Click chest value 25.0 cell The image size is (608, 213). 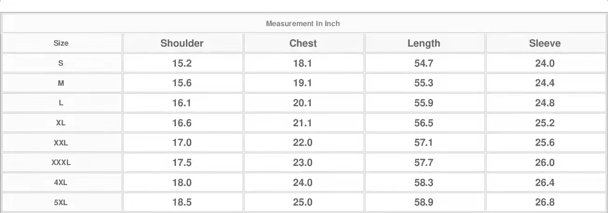[302, 203]
